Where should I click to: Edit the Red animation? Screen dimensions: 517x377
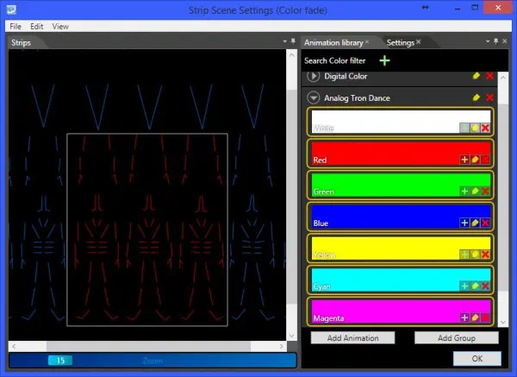475,160
